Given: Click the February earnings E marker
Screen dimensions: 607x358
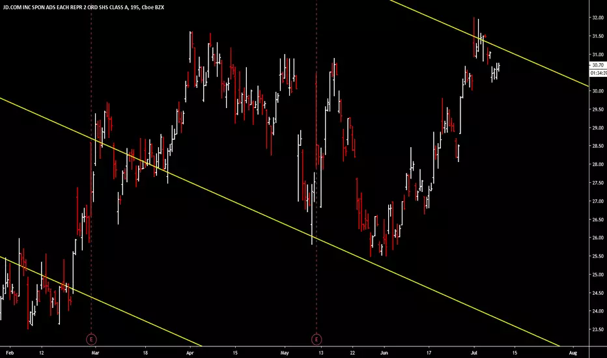Looking at the screenshot, I should point(91,339).
